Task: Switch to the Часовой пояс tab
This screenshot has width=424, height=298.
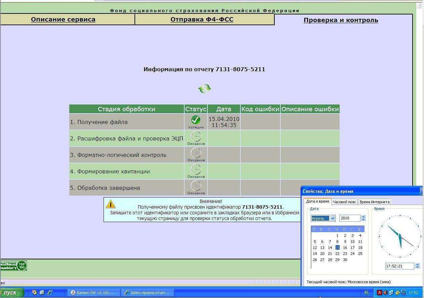Action: point(345,202)
